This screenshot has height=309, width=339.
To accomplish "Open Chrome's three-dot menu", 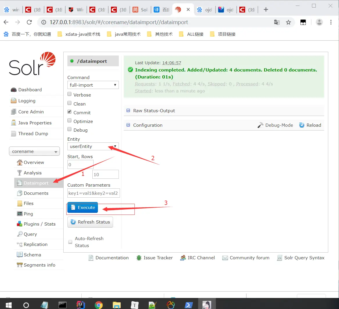I will 331,22.
